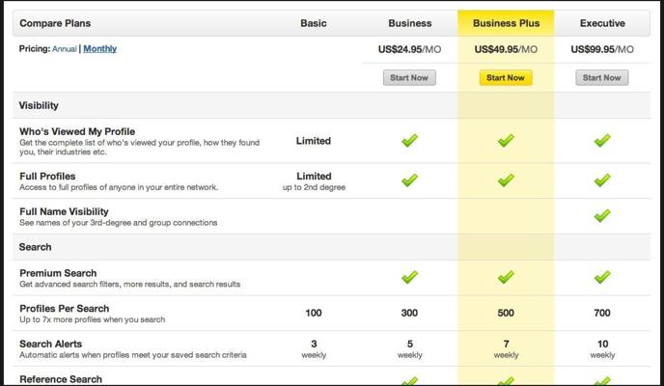Click the Visibility section header
Image resolution: width=664 pixels, height=386 pixels.
click(x=39, y=105)
